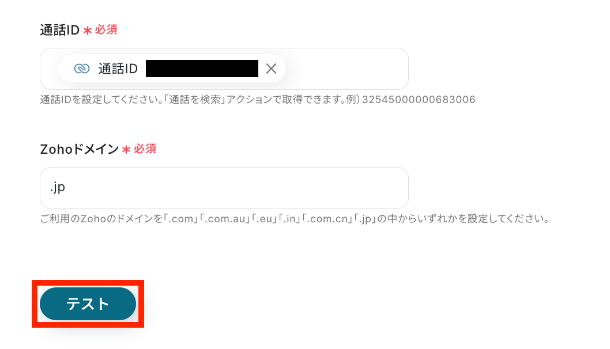Click the red asterisk next to Zohoドメイン
This screenshot has width=610, height=349.
pos(126,149)
